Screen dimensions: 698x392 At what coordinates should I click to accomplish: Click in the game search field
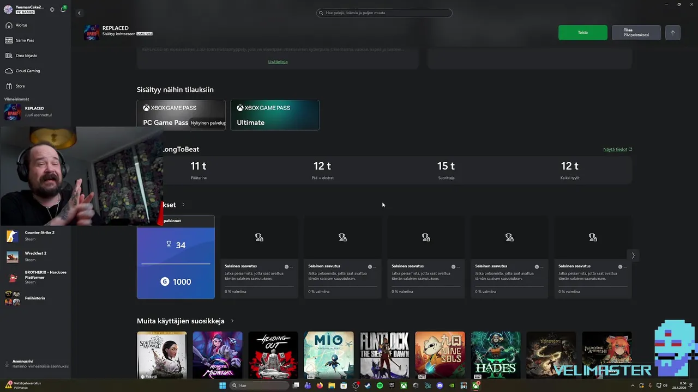[384, 13]
